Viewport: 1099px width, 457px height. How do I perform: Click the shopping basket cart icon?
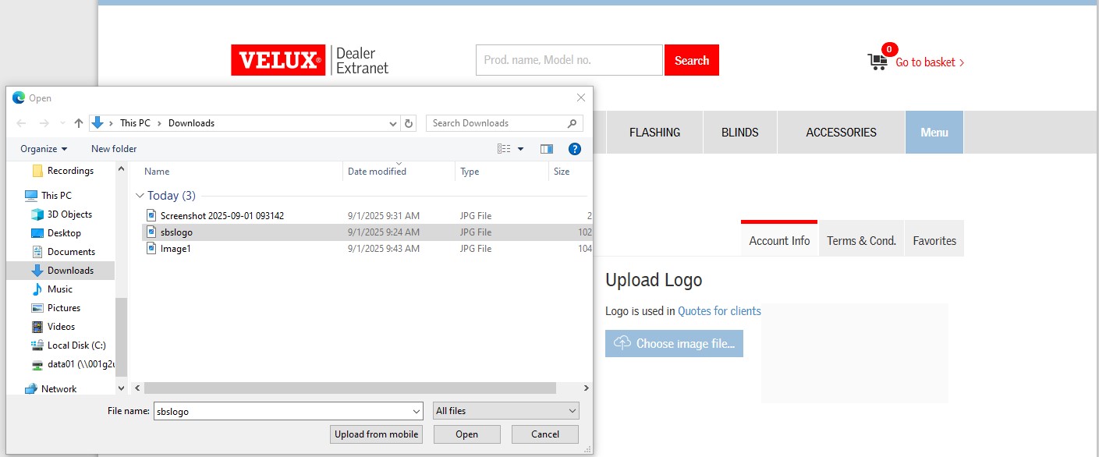point(877,62)
